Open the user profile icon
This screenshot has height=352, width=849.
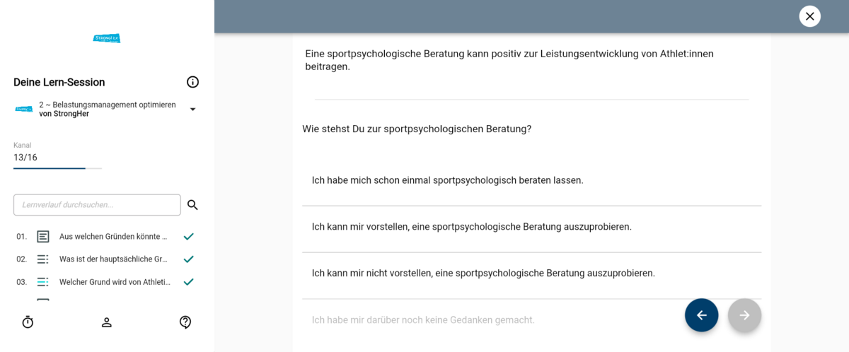pos(107,322)
